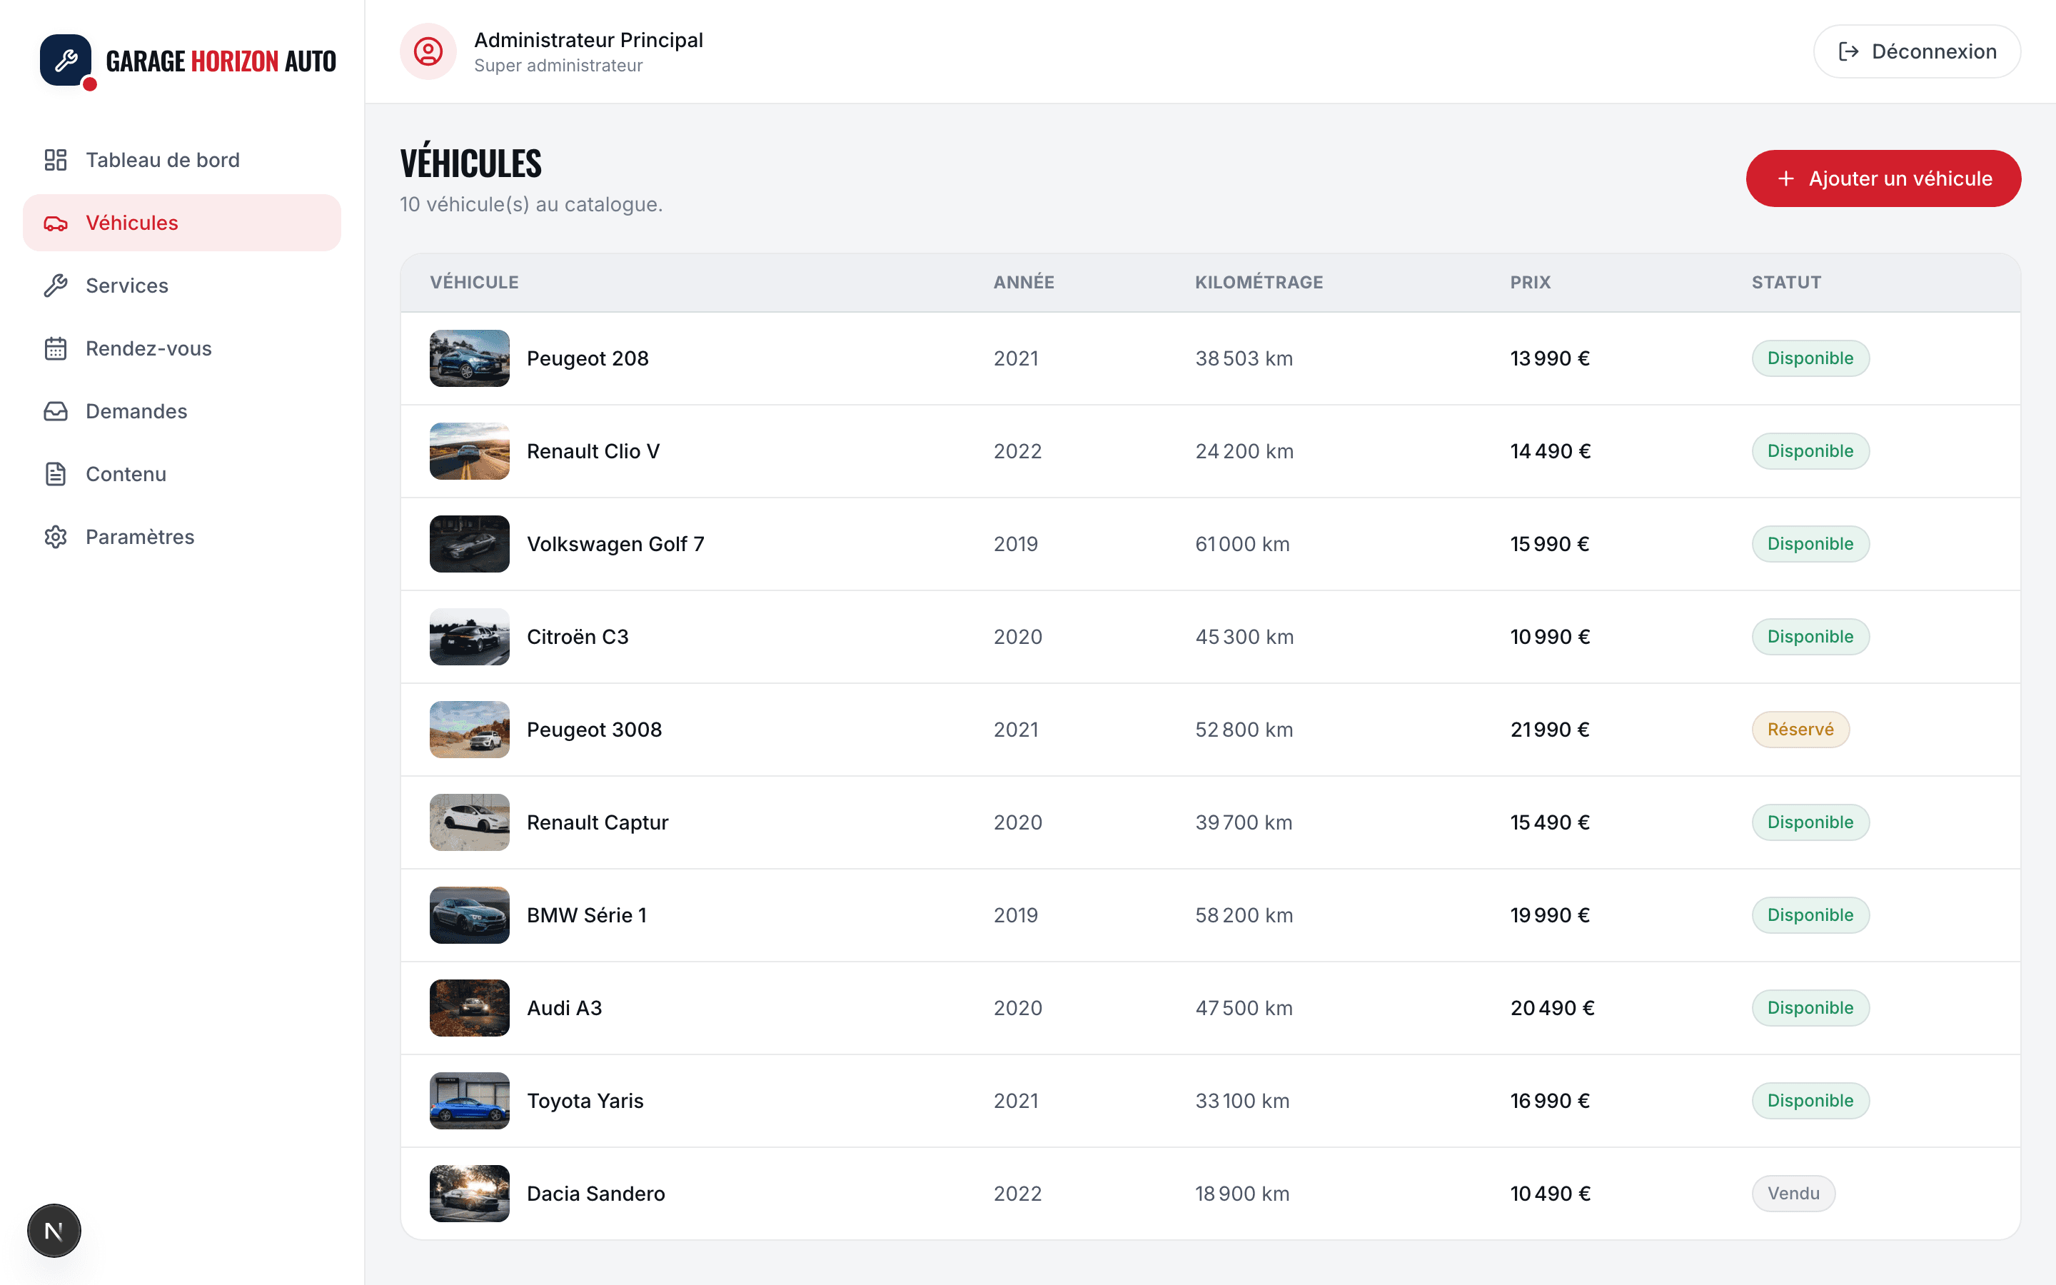Open the Audi A3 thumbnail
Image resolution: width=2056 pixels, height=1285 pixels.
470,1008
